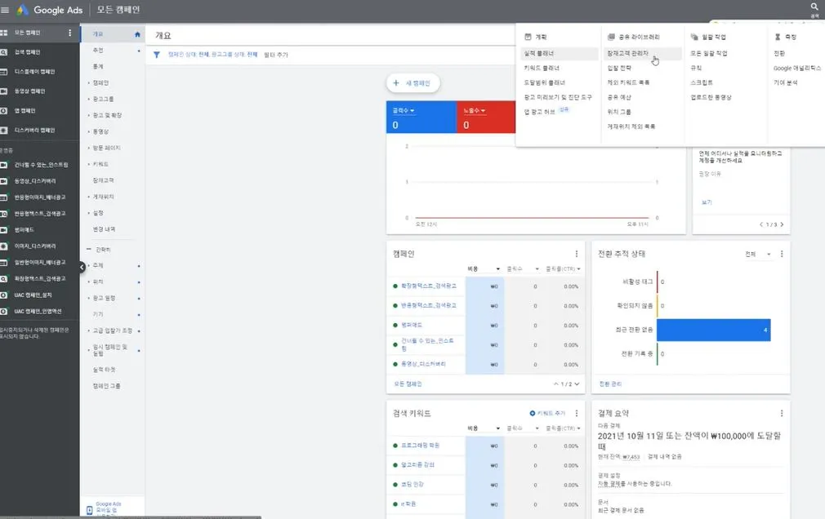Viewport: 825px width, 519px height.
Task: Collapse sidebar with the round arrow handle
Action: pyautogui.click(x=82, y=267)
